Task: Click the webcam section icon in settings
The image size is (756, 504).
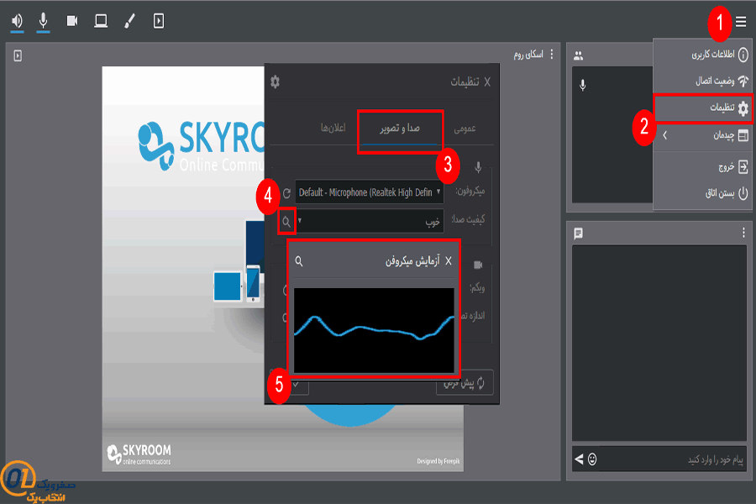Action: click(478, 265)
